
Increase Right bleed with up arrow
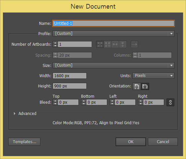(x=141, y=101)
